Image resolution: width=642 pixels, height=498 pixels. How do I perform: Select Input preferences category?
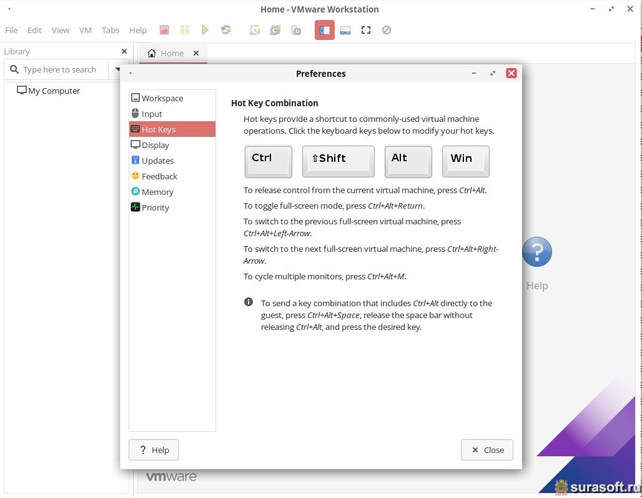point(172,114)
